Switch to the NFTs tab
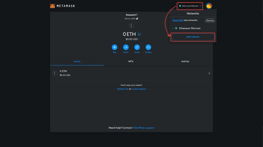Screen dimensions: 263x147 pyautogui.click(x=131, y=61)
